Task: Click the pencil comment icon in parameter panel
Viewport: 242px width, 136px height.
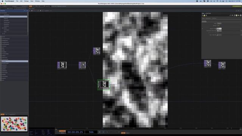Action: (230, 15)
